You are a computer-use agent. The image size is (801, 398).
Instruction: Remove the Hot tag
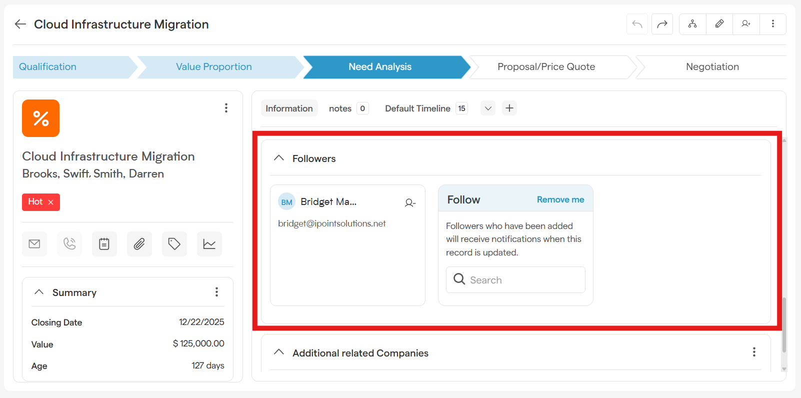click(x=50, y=202)
